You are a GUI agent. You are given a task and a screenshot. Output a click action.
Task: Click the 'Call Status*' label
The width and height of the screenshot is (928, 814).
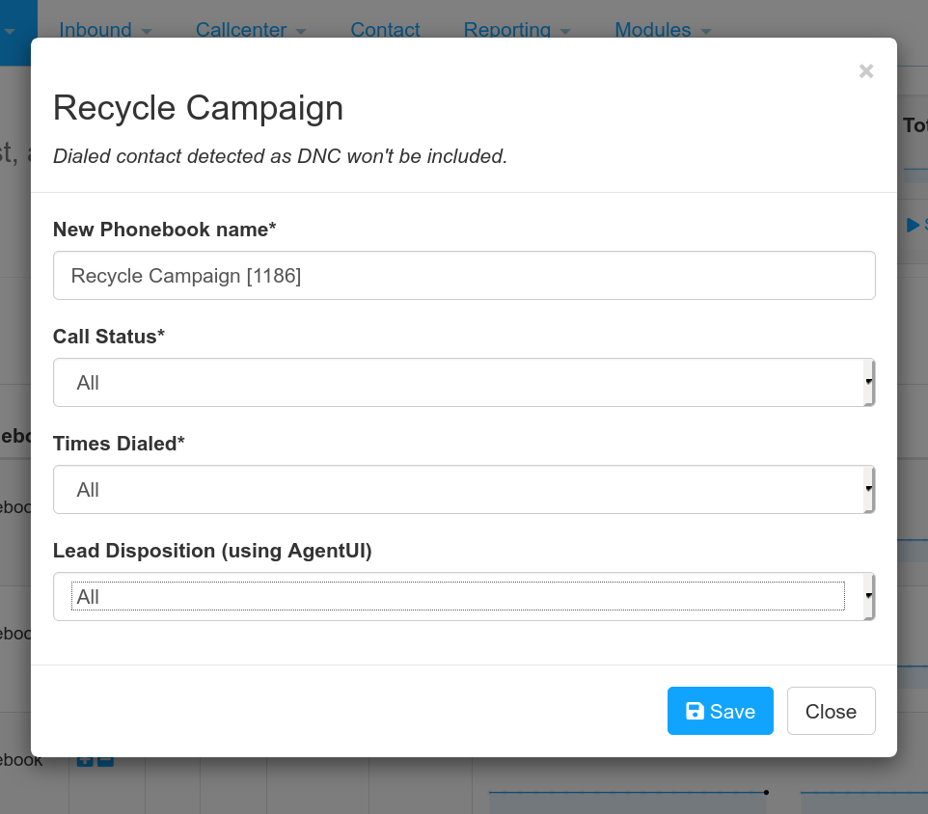coord(109,337)
